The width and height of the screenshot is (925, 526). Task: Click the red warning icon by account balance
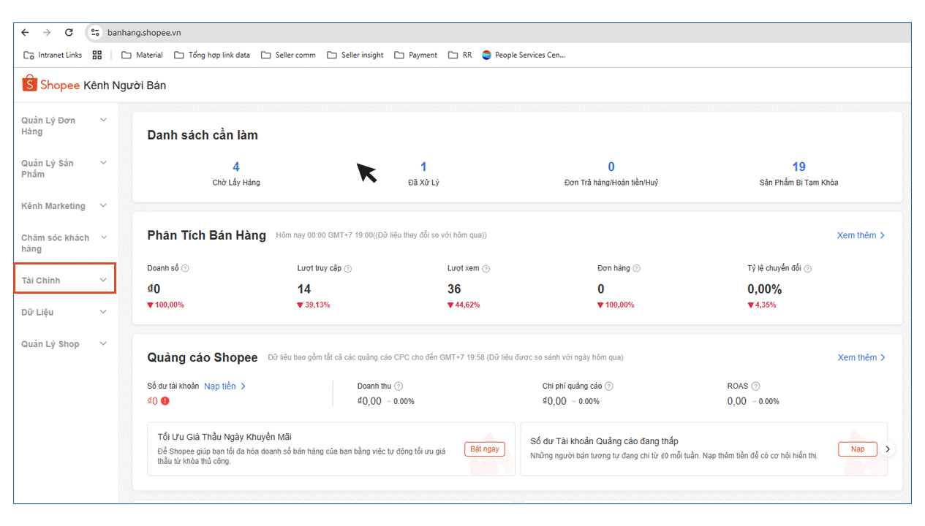[165, 401]
